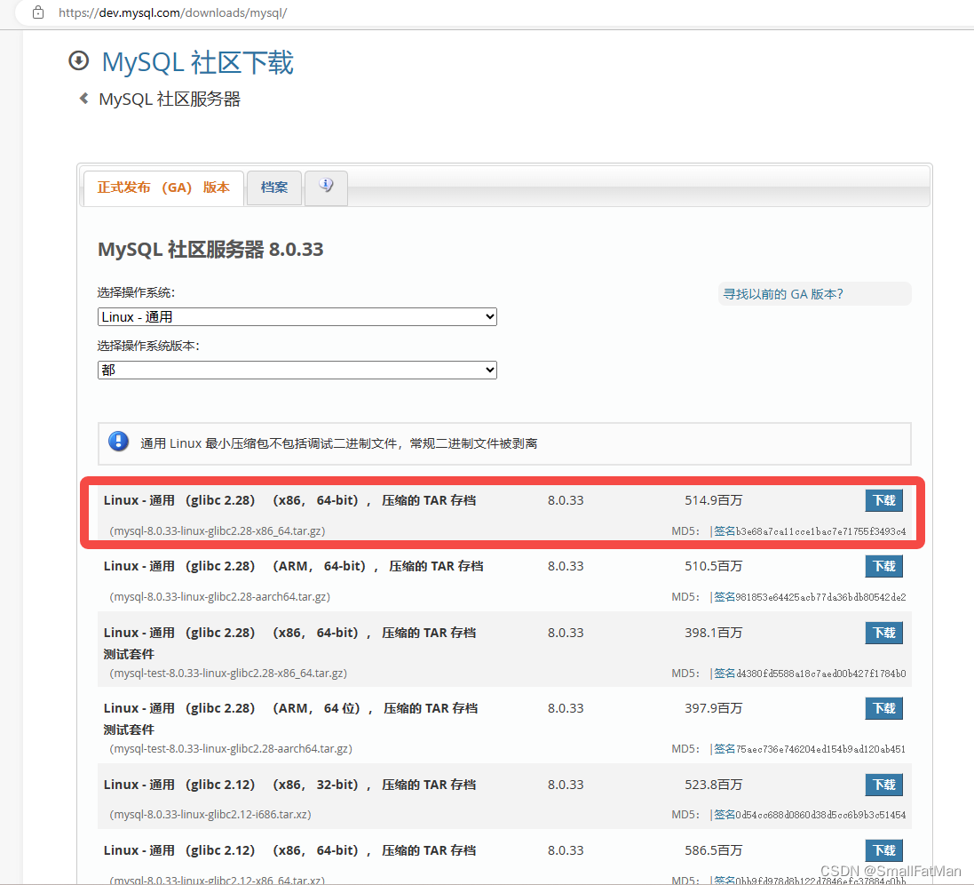Open 签名 link for glibc2.28-aarch64.tar.gz

(x=725, y=597)
